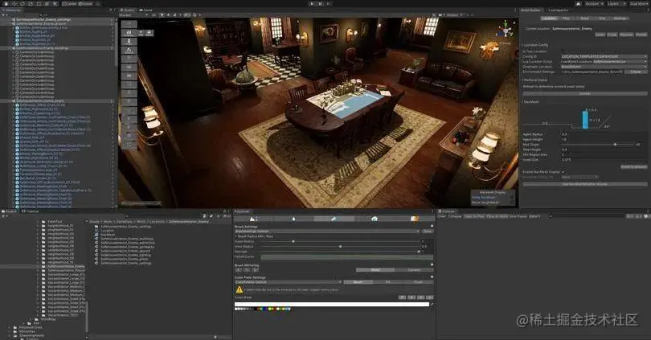The height and width of the screenshot is (340, 651).
Task: Open the Console tab
Action: point(446,211)
